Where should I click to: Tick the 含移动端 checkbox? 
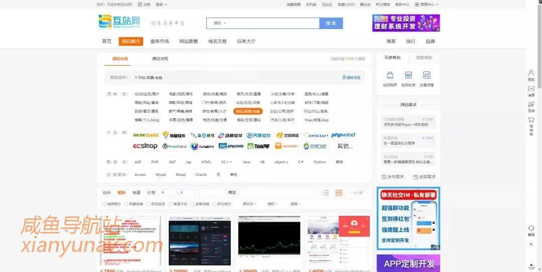click(192, 204)
